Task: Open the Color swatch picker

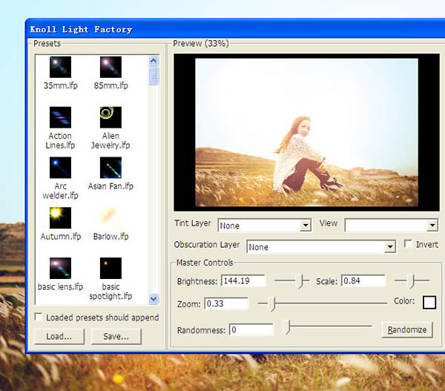Action: pos(429,303)
